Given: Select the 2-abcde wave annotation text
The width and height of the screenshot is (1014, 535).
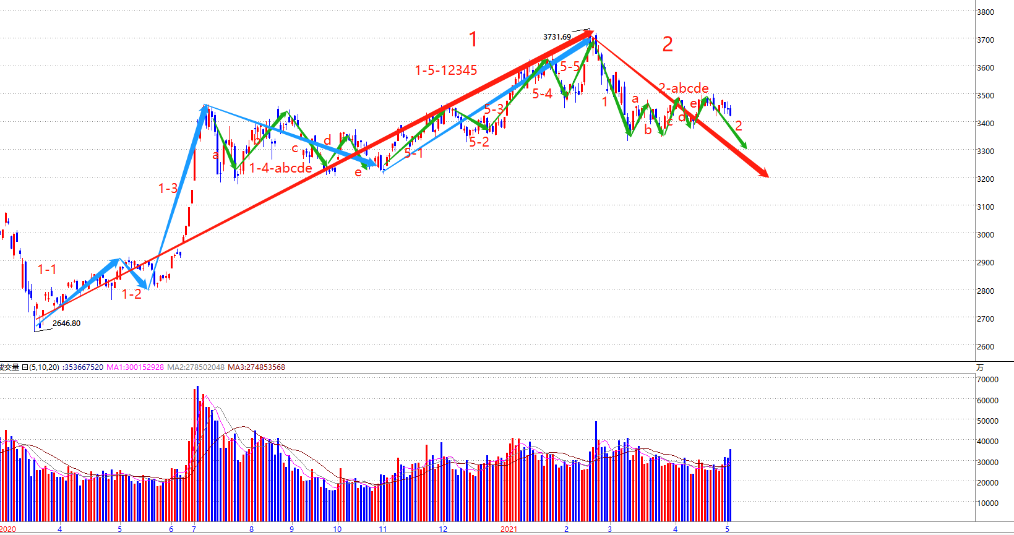Looking at the screenshot, I should pos(684,88).
